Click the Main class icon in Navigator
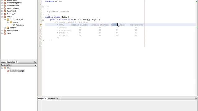The image size is (198, 111). (x=5, y=68)
